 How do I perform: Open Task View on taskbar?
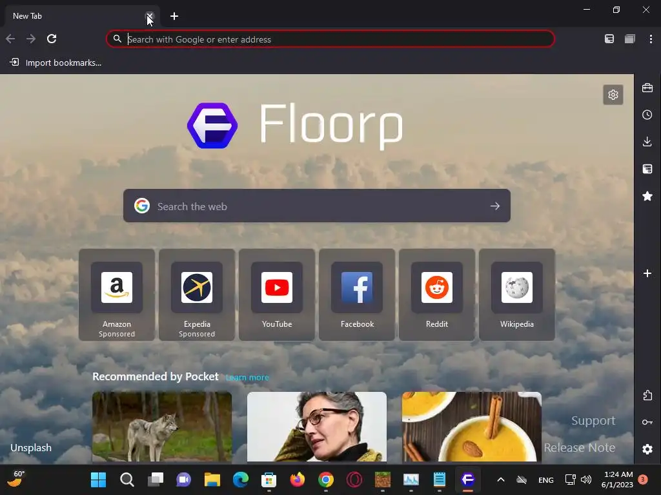pos(155,480)
